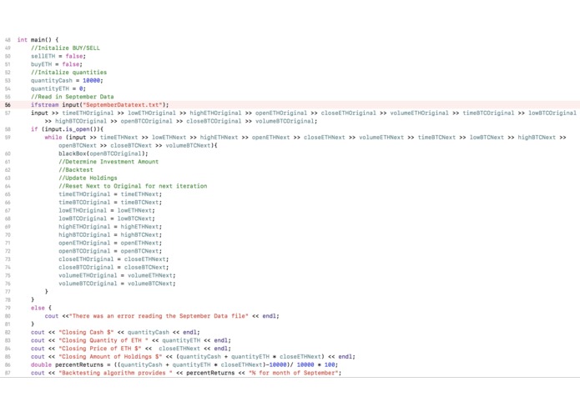Click the 'Closing Price of ETH $' output line

pos(130,349)
